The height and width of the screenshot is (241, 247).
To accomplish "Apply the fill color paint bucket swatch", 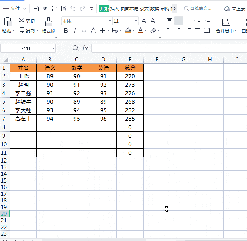I will tap(128, 31).
